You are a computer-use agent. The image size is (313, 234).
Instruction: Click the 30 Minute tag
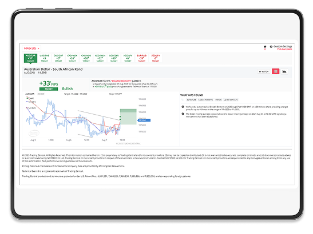191,100
